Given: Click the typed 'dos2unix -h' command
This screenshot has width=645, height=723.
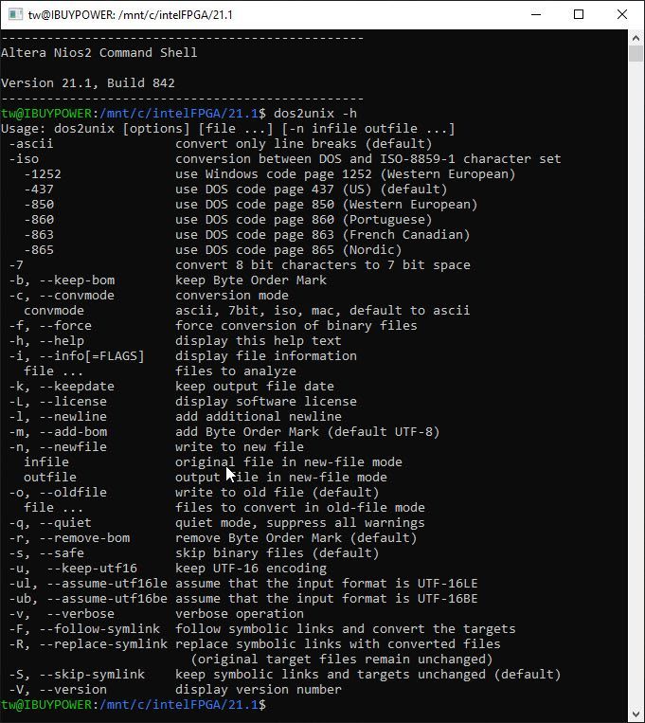Looking at the screenshot, I should tap(314, 114).
